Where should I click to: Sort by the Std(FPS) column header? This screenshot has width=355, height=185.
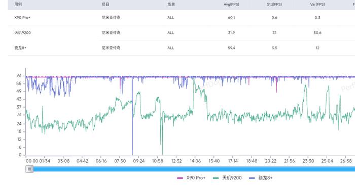(274, 4)
